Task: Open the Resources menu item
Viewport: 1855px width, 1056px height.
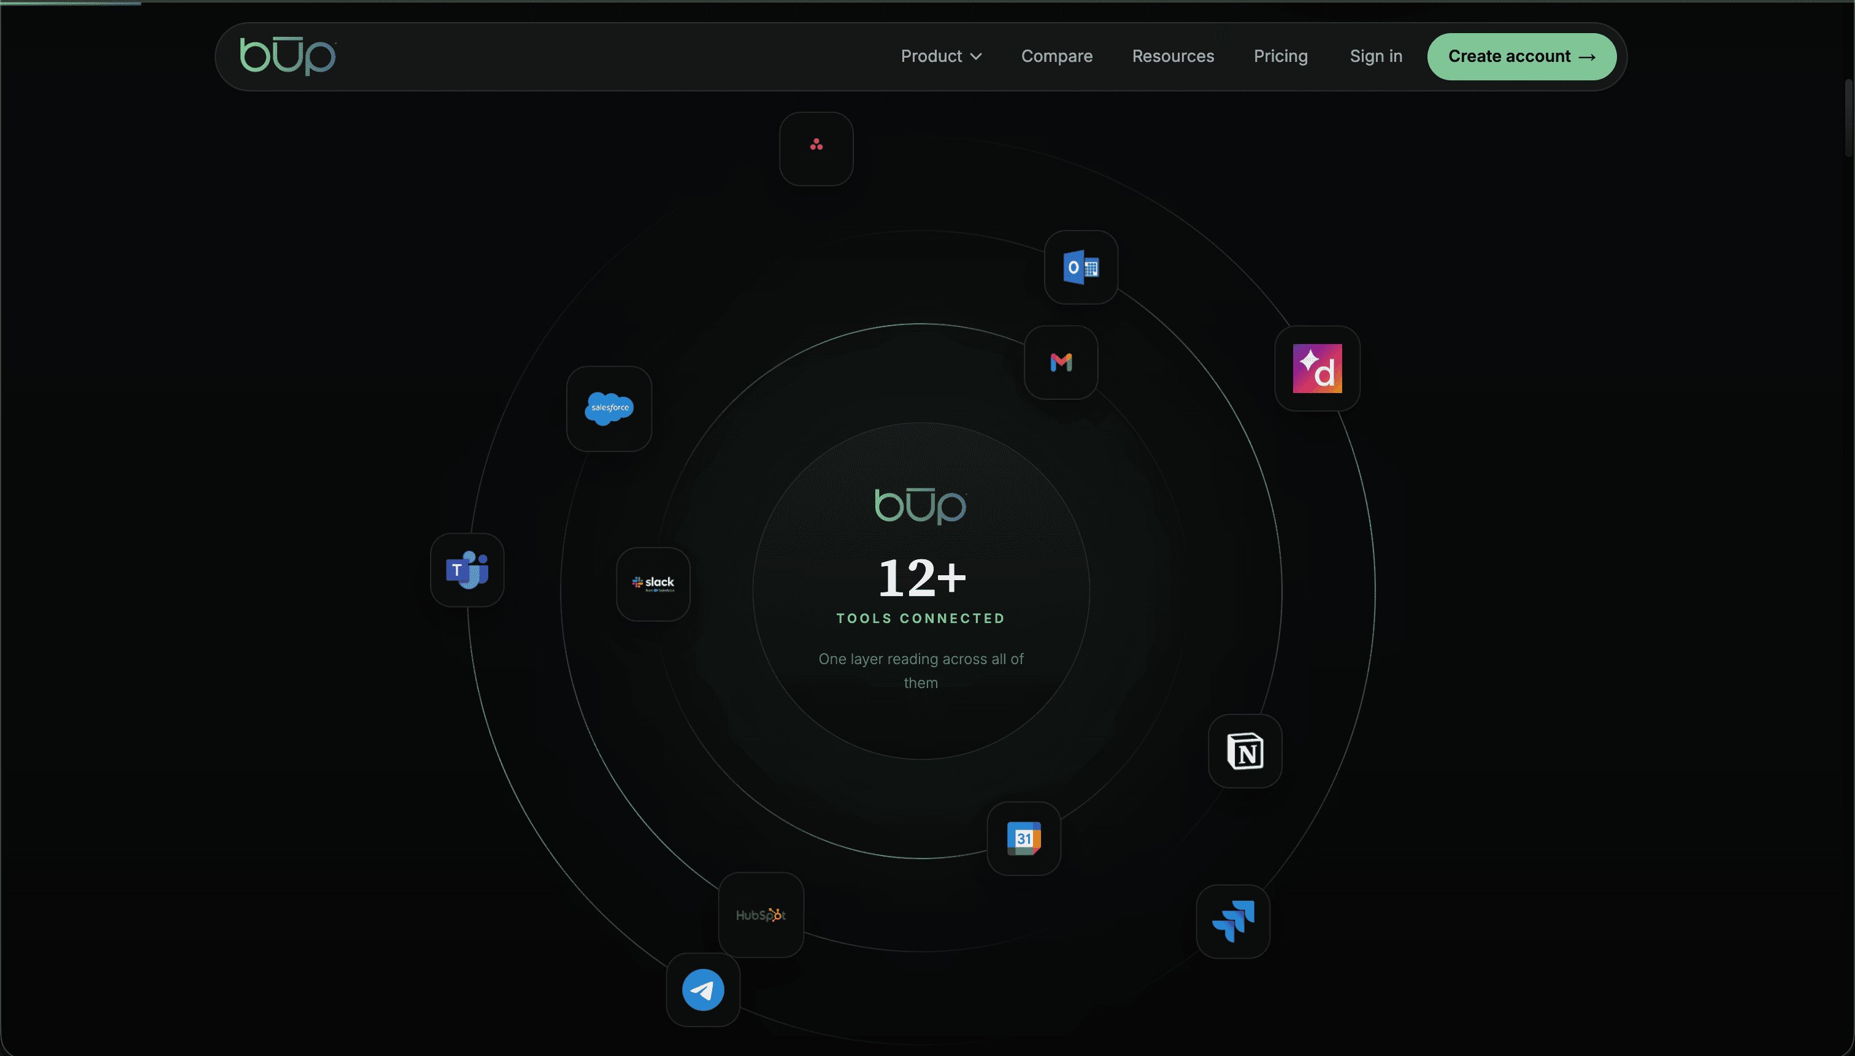Action: click(1172, 56)
